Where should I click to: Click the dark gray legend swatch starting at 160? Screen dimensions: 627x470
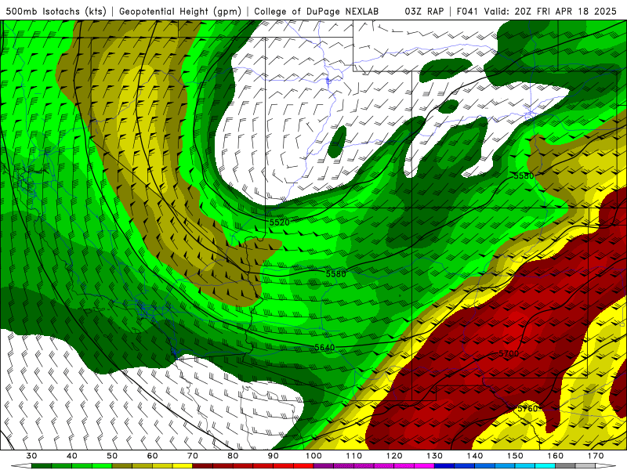[565, 466]
